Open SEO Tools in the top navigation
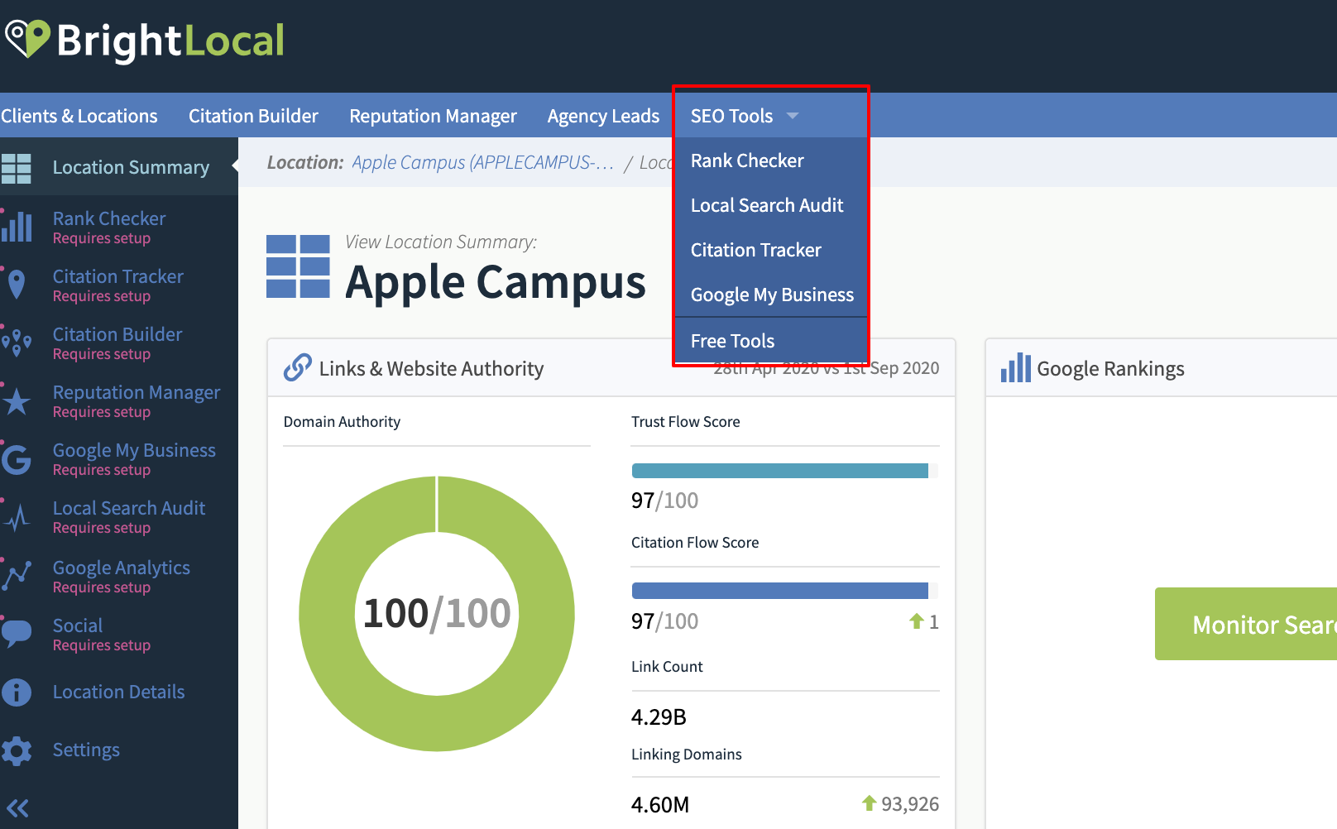The width and height of the screenshot is (1337, 829). point(732,116)
